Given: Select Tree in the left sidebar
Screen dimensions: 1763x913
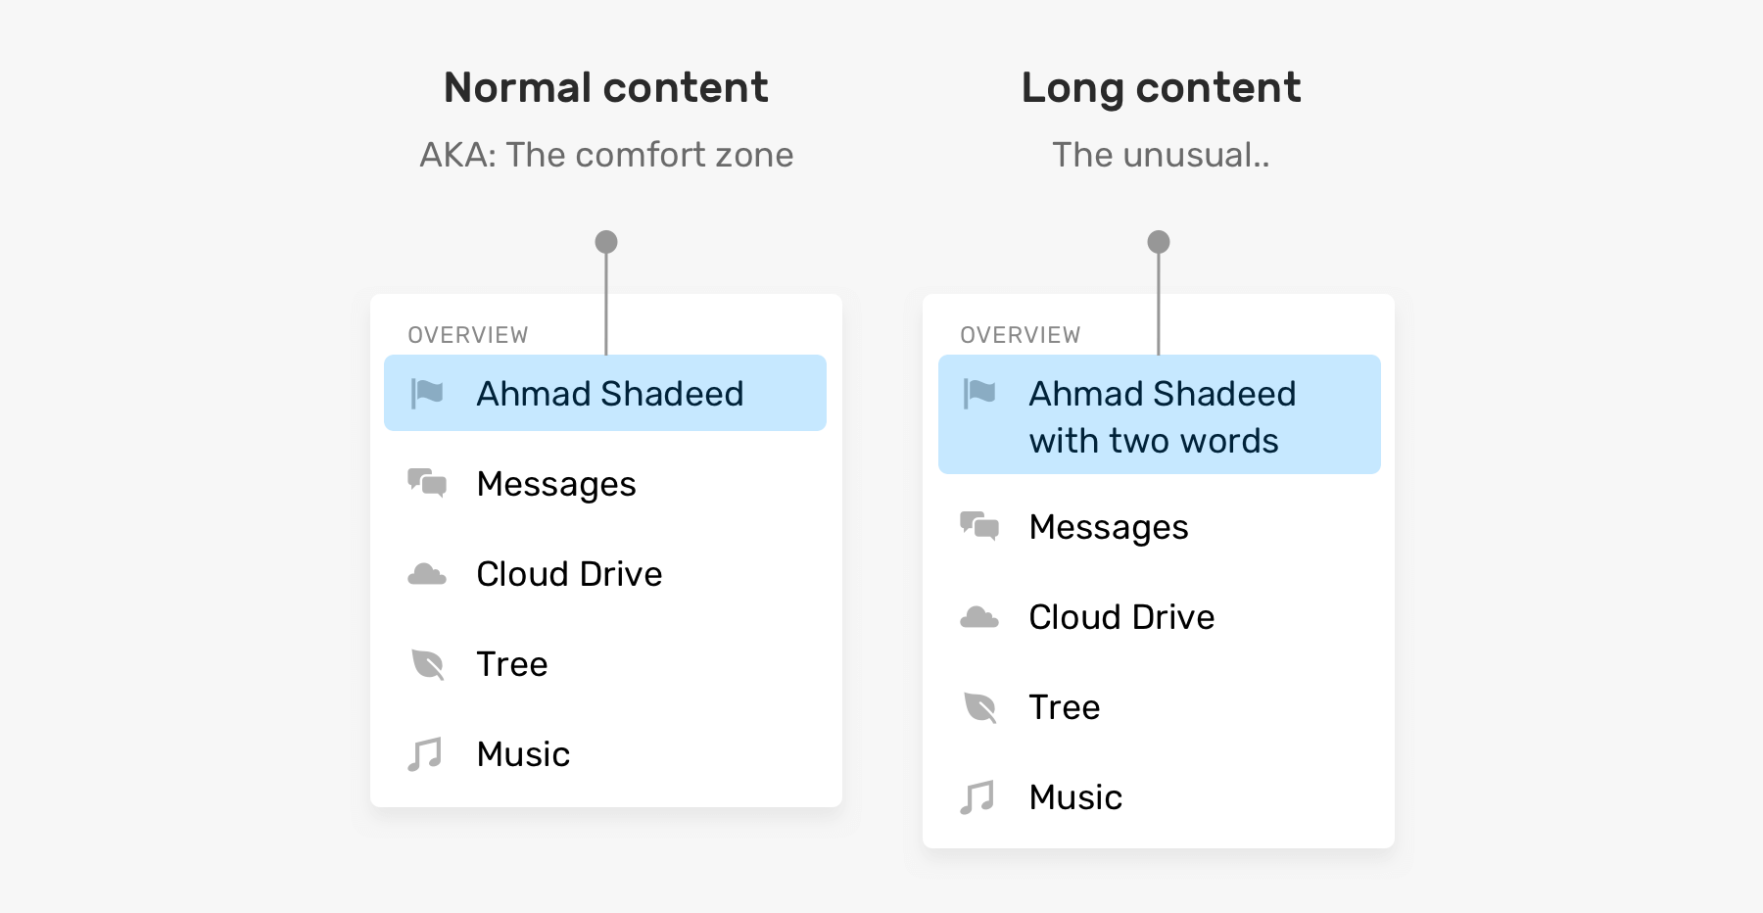Looking at the screenshot, I should (511, 664).
